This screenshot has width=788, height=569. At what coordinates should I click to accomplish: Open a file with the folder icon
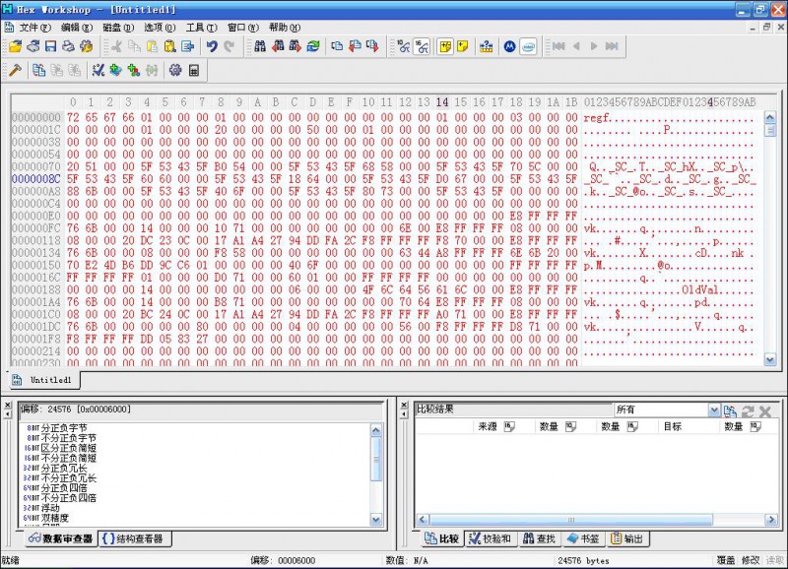point(16,46)
